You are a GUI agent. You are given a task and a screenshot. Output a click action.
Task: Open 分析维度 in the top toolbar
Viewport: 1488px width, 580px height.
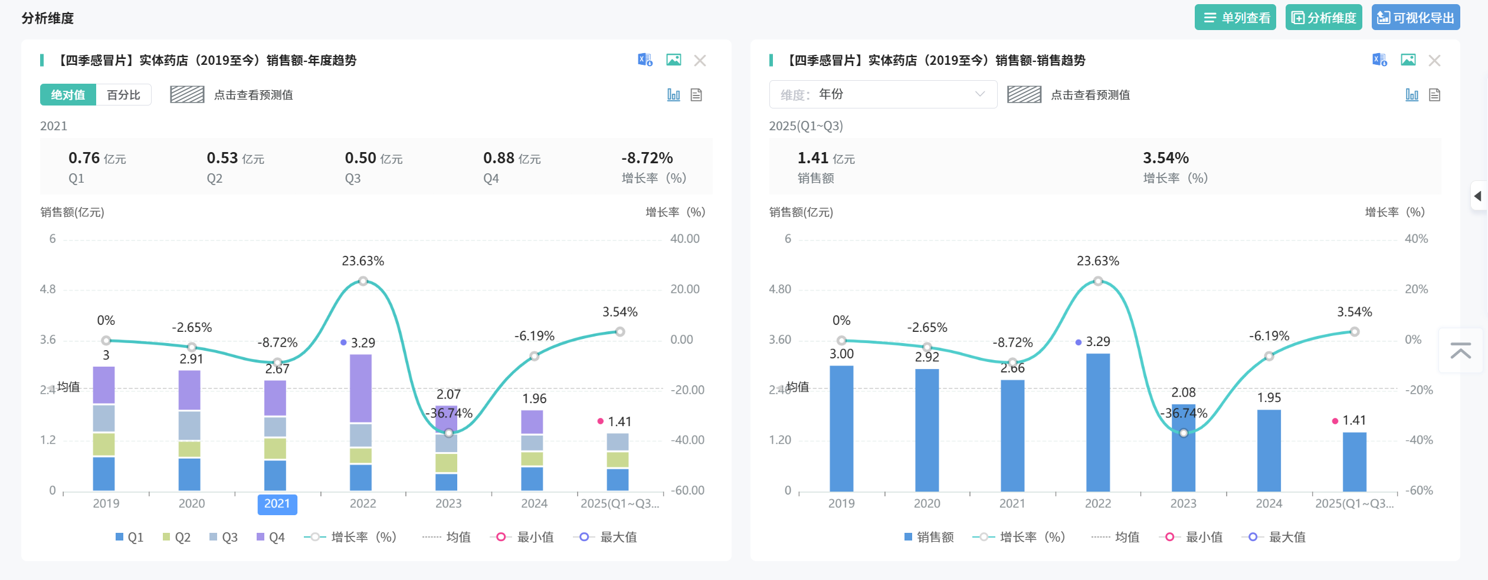click(x=1324, y=17)
